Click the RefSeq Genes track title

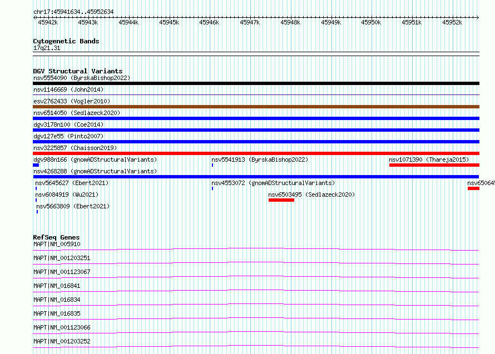tap(56, 237)
